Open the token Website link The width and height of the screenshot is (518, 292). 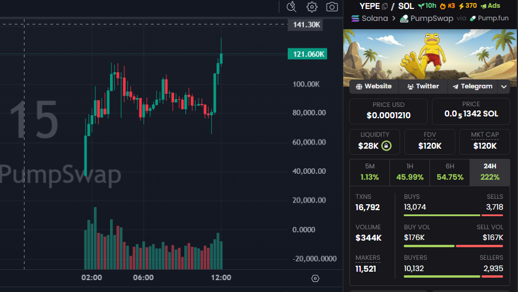pyautogui.click(x=374, y=87)
